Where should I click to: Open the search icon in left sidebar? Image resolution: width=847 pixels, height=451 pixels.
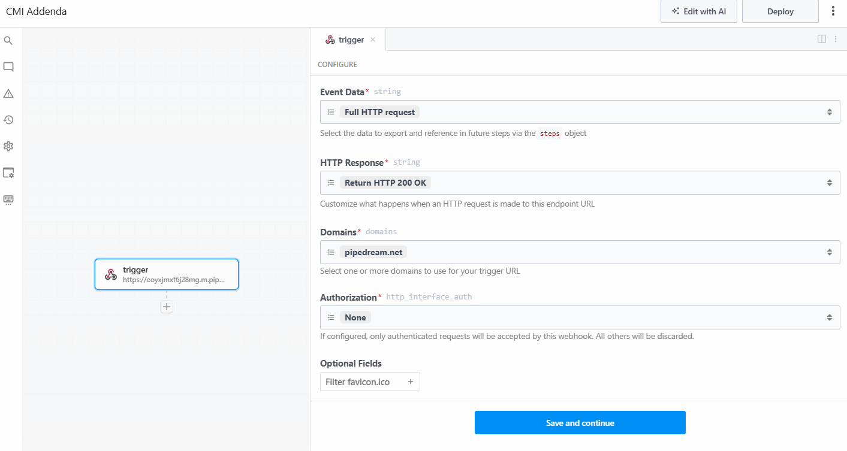pyautogui.click(x=8, y=41)
